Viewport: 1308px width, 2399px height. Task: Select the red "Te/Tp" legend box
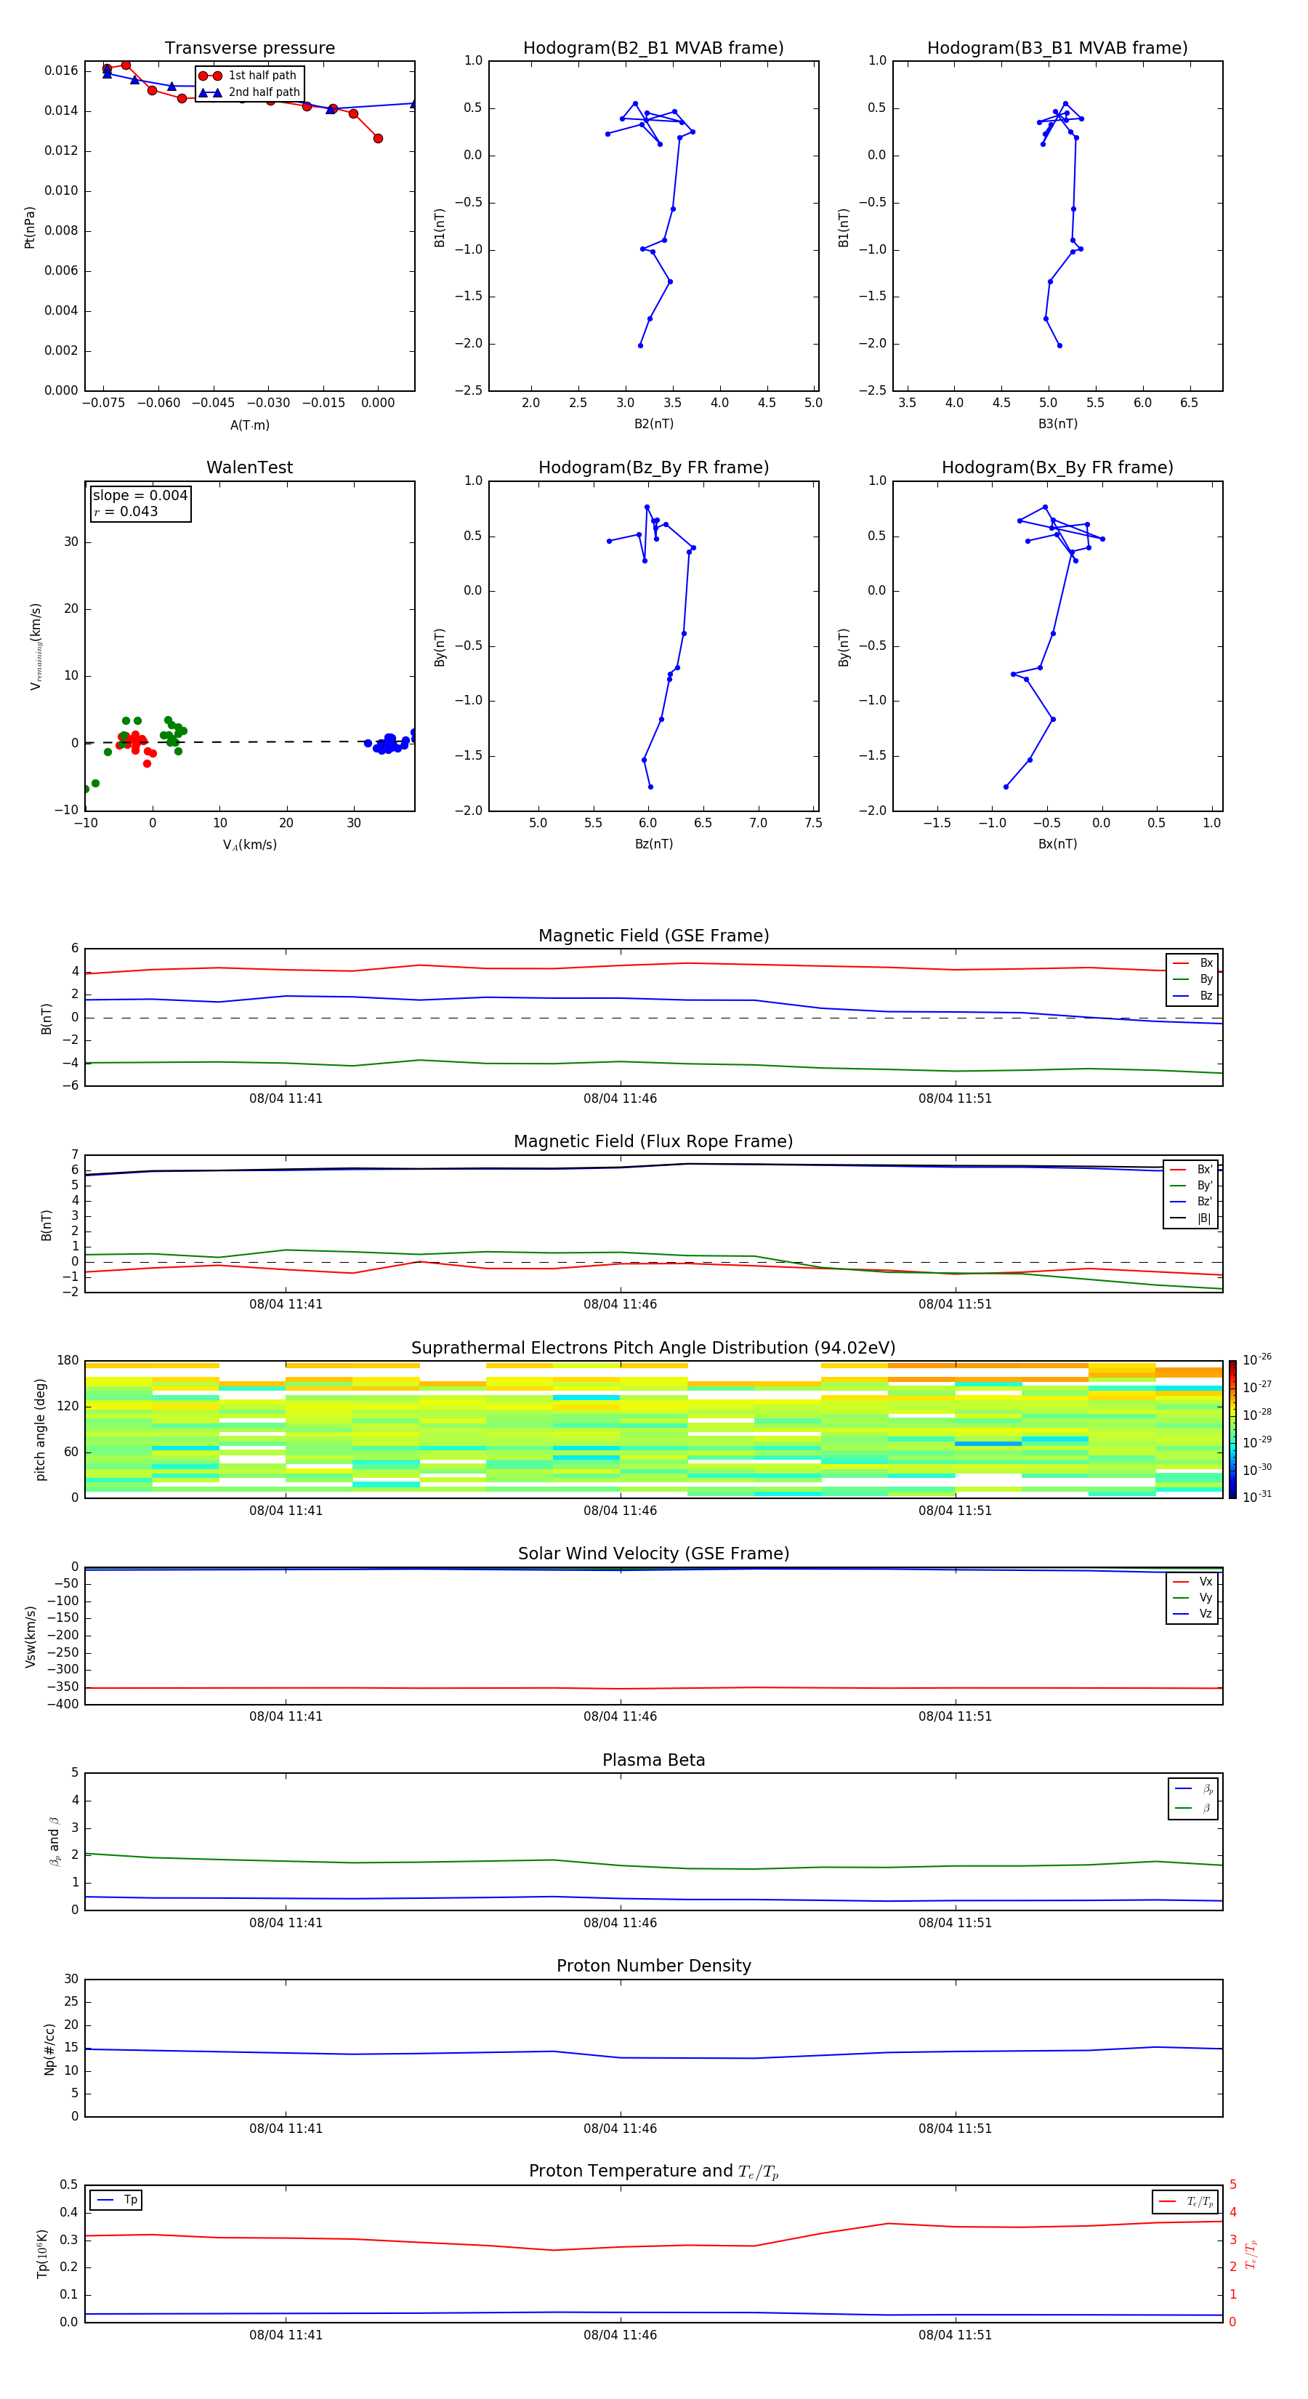tap(1185, 2203)
